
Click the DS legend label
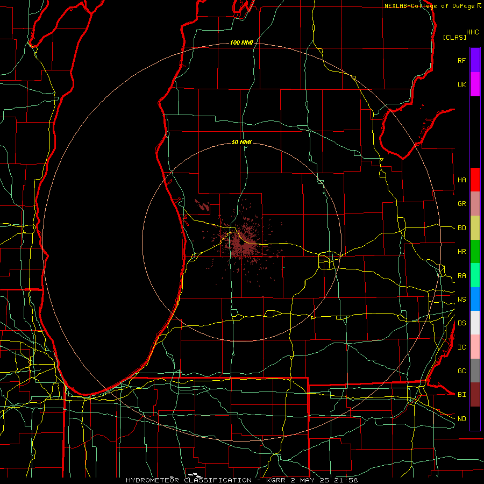pos(461,323)
